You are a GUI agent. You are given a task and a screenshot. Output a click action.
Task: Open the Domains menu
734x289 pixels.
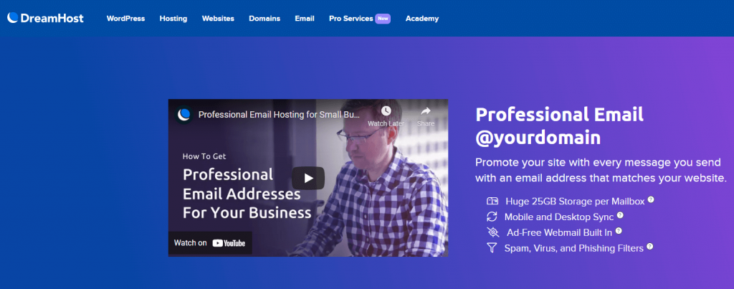264,19
